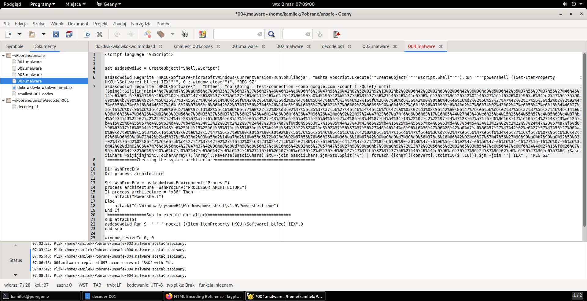Image resolution: width=587 pixels, height=301 pixels.
Task: Jump to the entered line number
Action: tap(320, 34)
